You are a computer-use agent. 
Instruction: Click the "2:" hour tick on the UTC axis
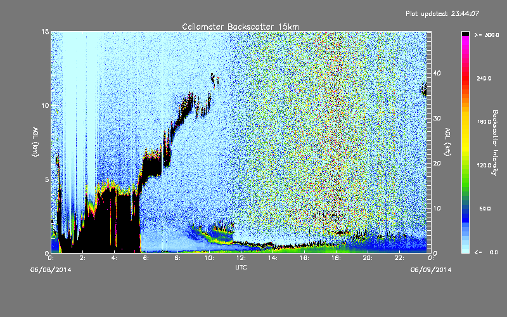83,258
